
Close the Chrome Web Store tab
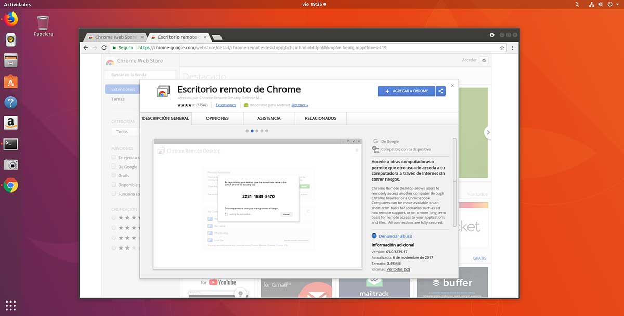coord(142,37)
